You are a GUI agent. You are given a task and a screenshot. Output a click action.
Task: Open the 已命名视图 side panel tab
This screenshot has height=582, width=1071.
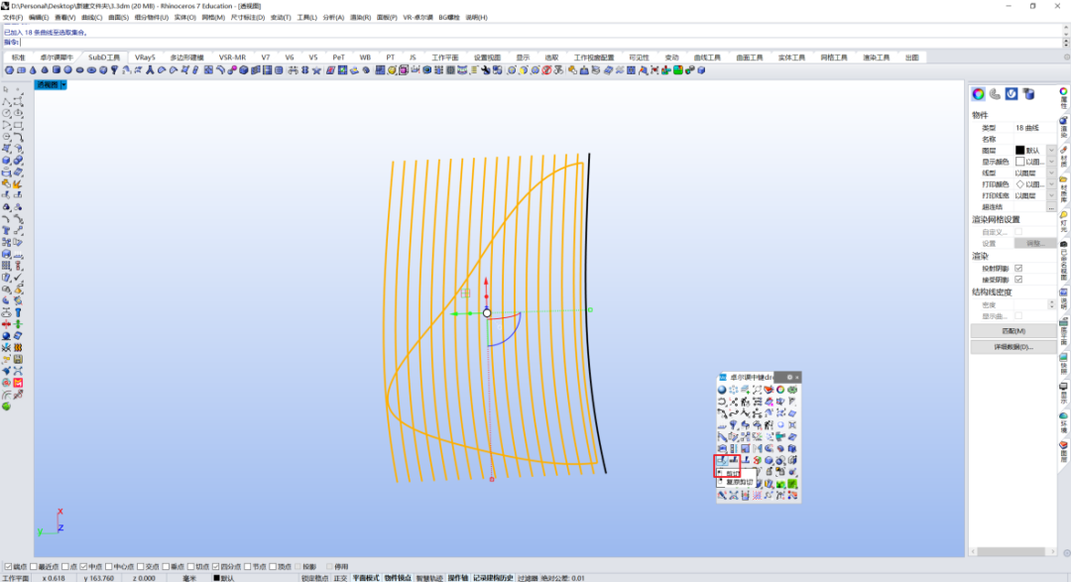1063,262
